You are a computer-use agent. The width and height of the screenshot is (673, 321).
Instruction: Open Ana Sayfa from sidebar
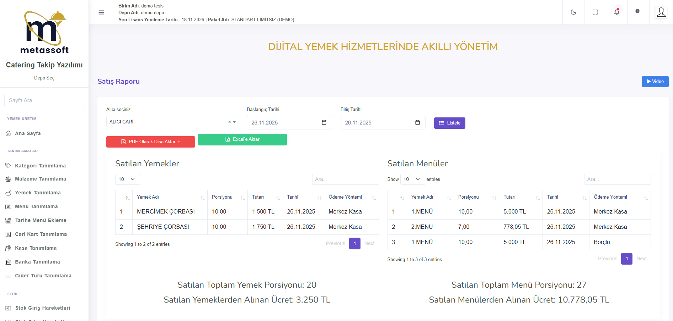[x=28, y=133]
